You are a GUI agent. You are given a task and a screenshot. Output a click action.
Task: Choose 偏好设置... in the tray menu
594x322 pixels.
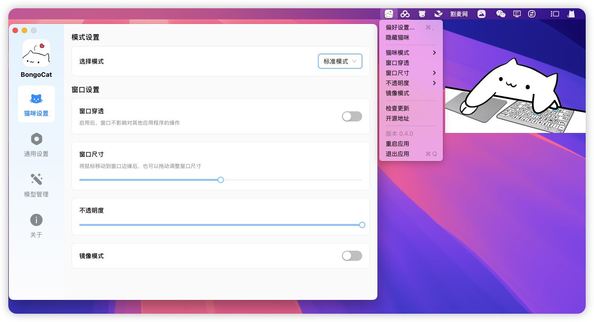point(411,28)
